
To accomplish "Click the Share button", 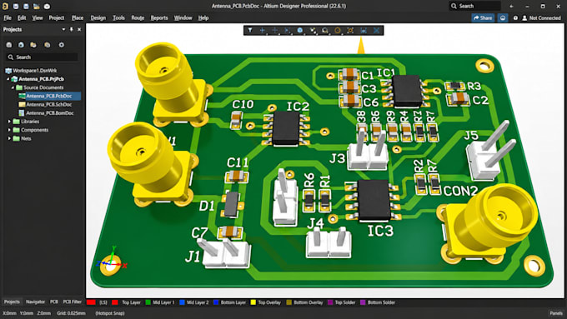I will pyautogui.click(x=483, y=17).
